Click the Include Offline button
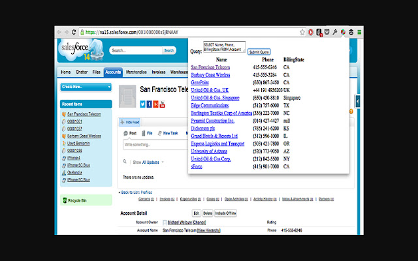 (225, 213)
